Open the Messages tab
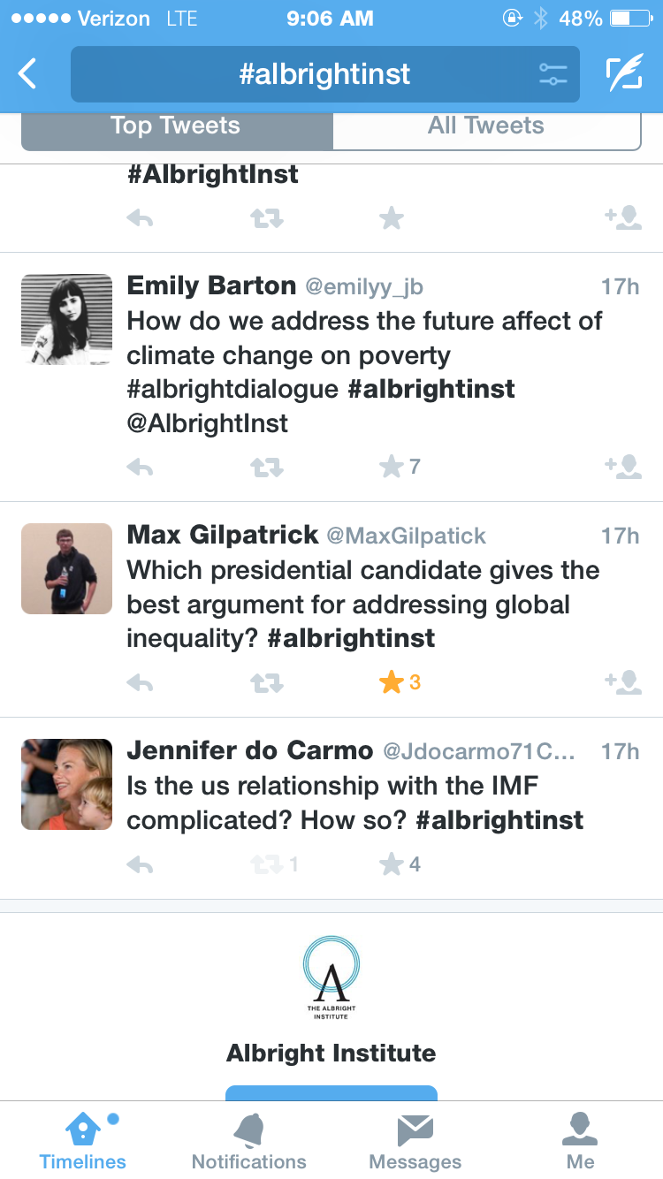Viewport: 663px width, 1179px height. (x=415, y=1140)
